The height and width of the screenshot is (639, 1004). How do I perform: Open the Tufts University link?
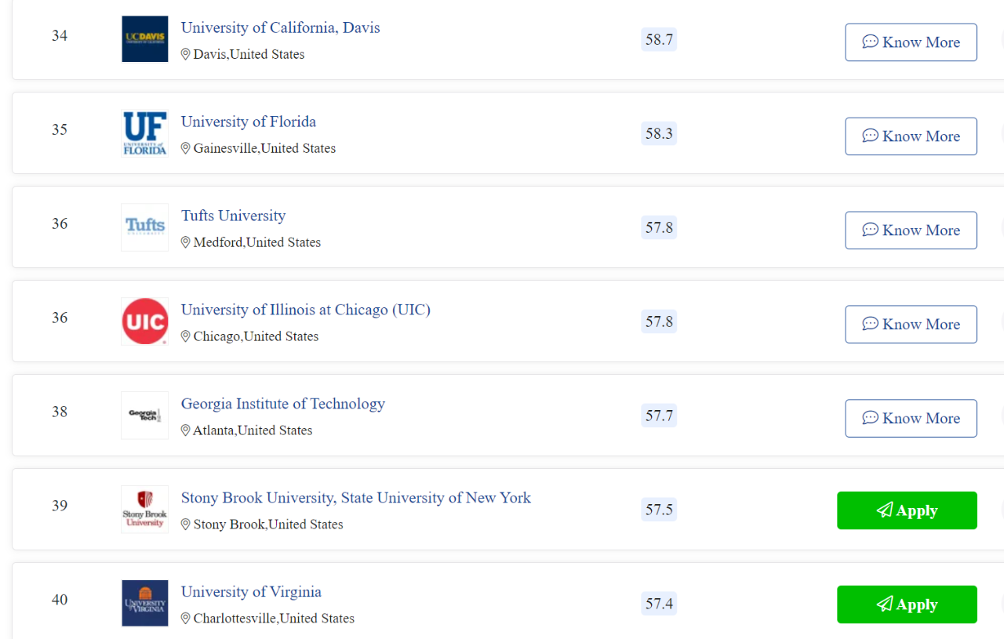click(x=233, y=216)
